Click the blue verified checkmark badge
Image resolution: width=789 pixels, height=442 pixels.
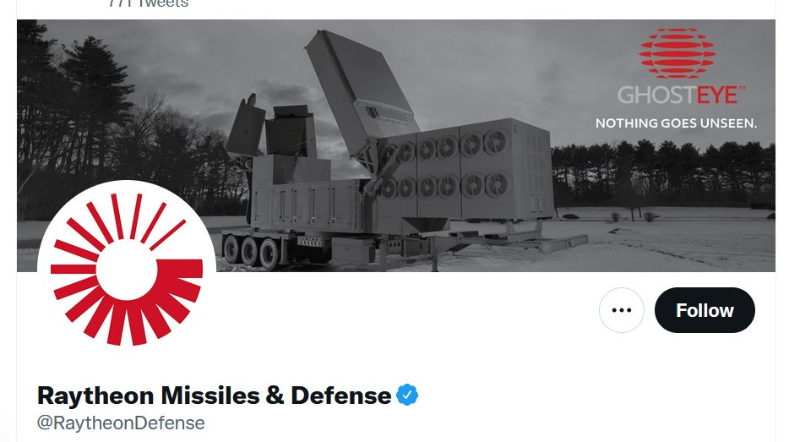click(x=407, y=396)
